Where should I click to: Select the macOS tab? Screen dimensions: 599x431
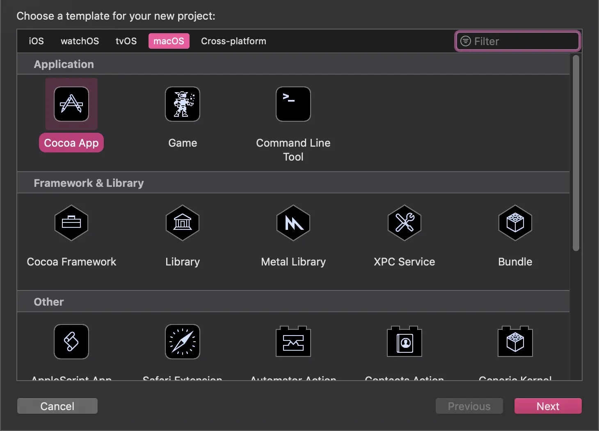click(x=169, y=41)
